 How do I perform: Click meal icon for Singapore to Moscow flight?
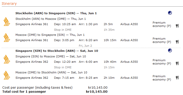177,64
